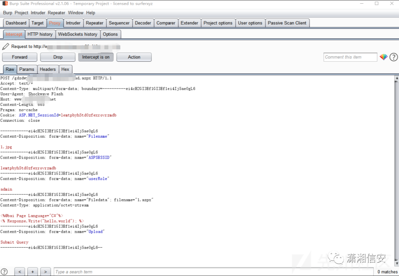This screenshot has height=276, width=399.
Task: Open the Decoder tab
Action: [x=143, y=23]
